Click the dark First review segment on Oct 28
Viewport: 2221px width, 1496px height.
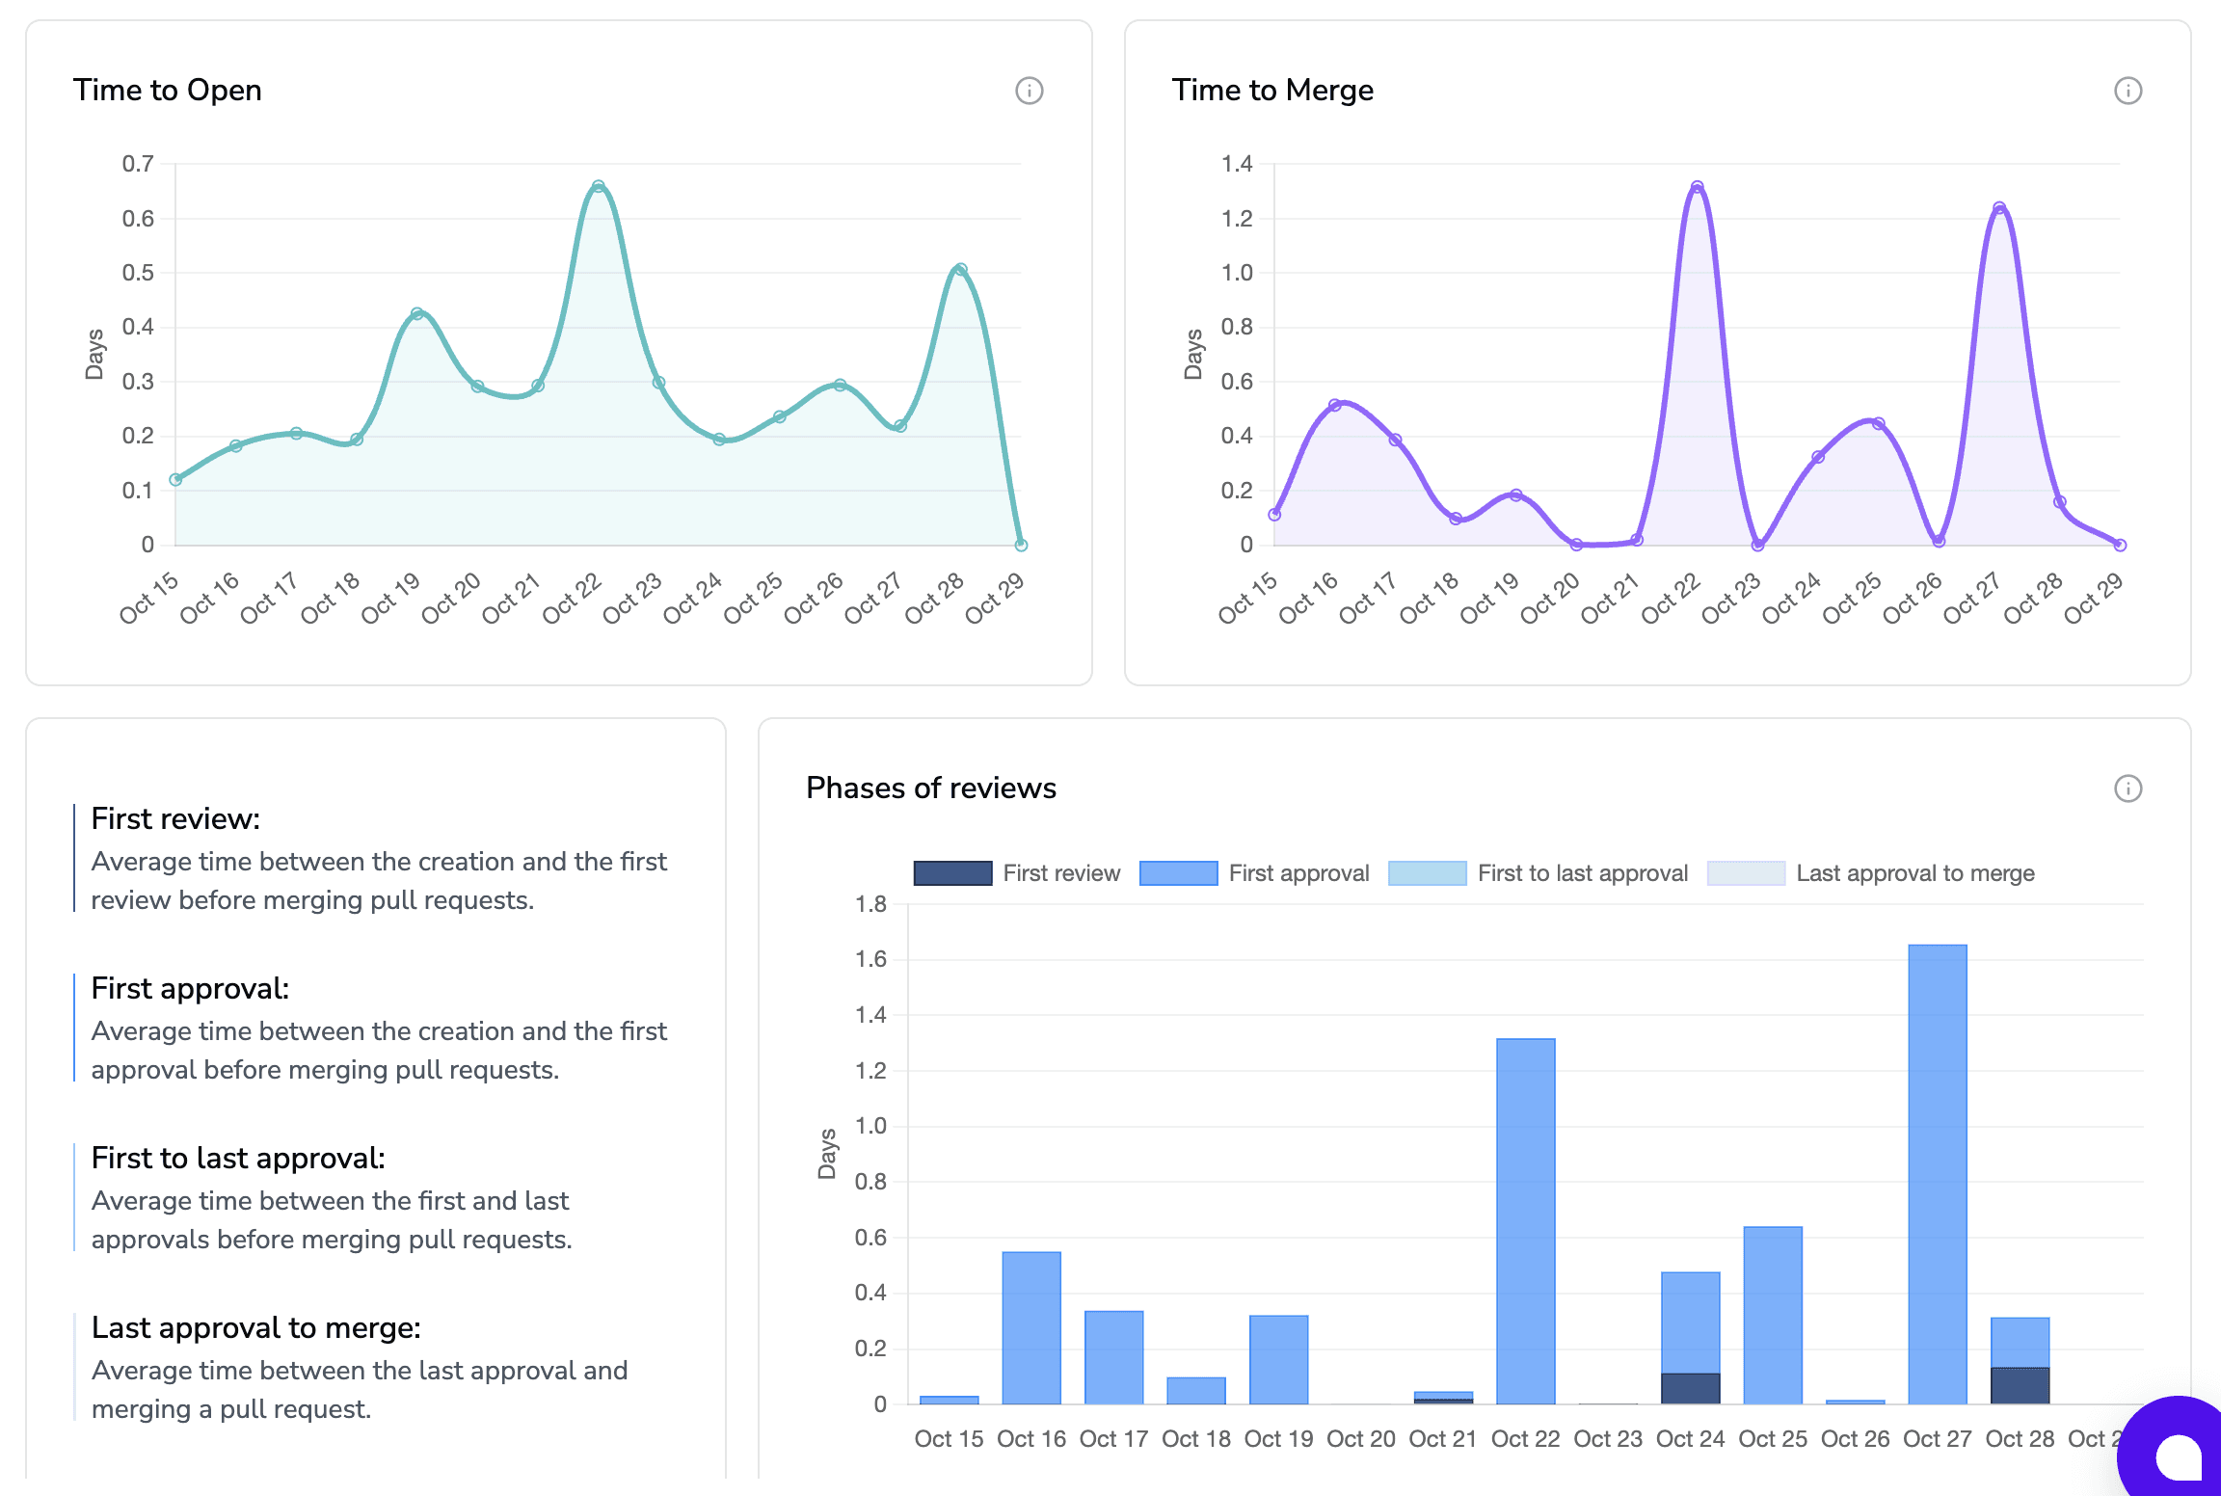coord(2020,1386)
